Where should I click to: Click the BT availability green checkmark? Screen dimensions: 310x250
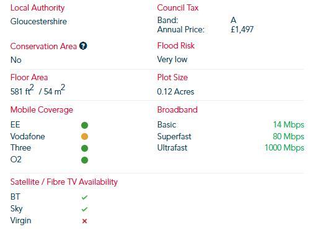click(x=84, y=197)
